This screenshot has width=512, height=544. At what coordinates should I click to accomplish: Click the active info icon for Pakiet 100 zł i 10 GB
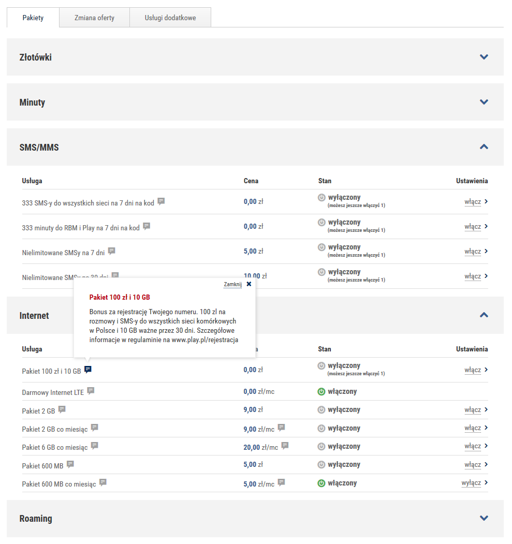(x=88, y=370)
